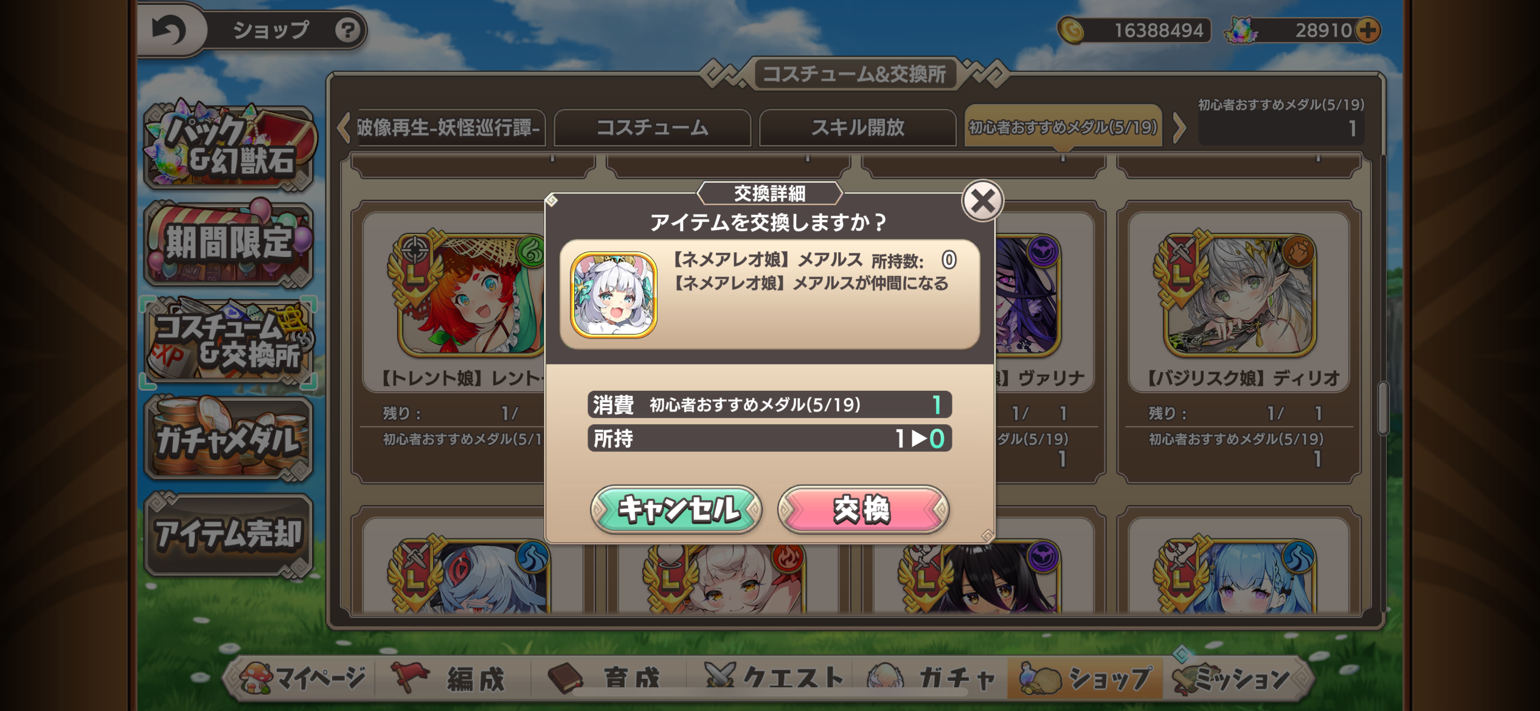Click the back arrow icon
Screen dimensions: 1540x711
point(168,30)
